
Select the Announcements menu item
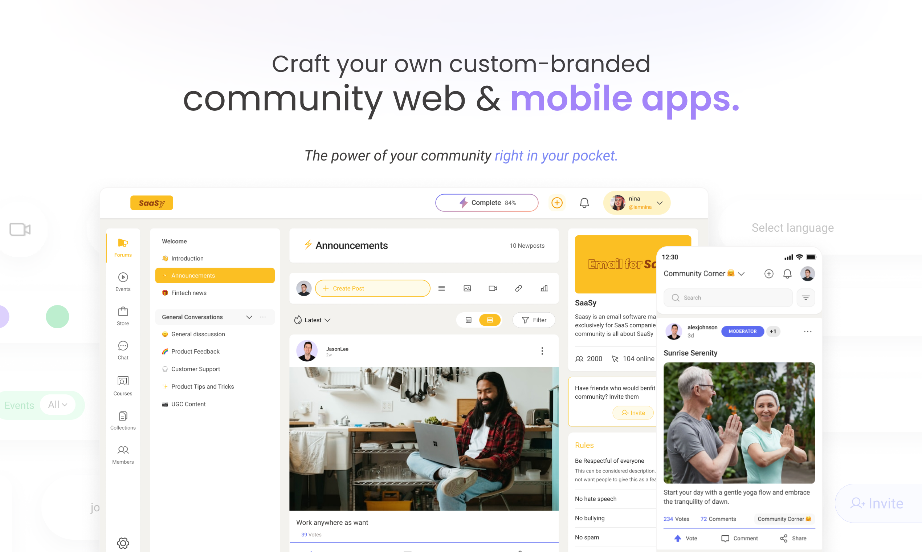point(214,275)
